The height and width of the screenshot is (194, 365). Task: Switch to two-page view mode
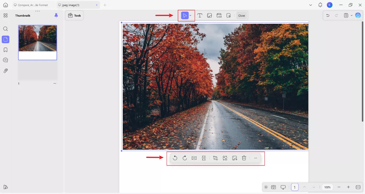point(273,187)
